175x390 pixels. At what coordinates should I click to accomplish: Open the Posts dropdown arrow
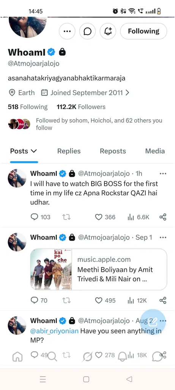pyautogui.click(x=34, y=151)
